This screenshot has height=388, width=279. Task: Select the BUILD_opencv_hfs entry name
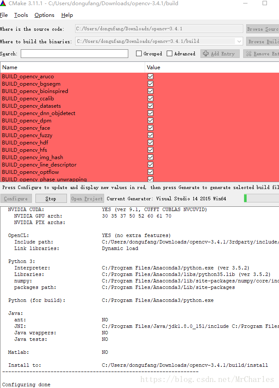25,150
